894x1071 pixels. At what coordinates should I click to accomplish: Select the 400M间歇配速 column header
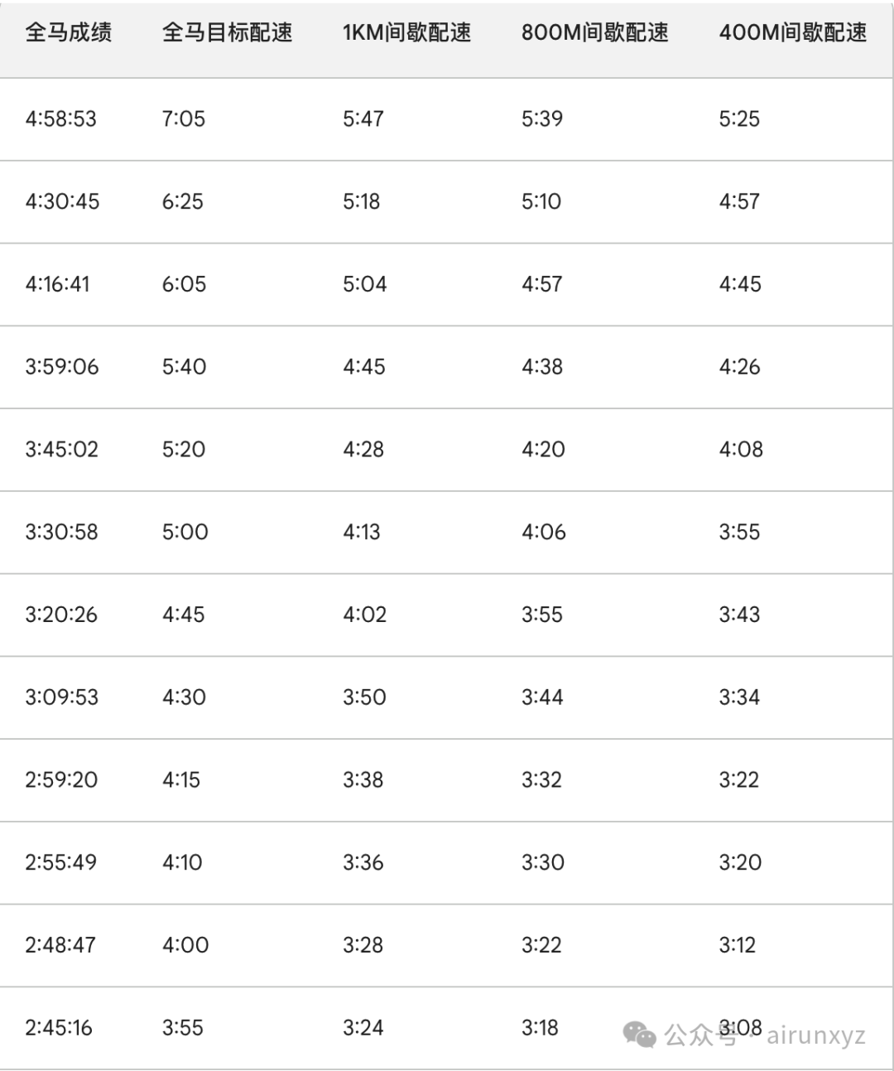792,33
